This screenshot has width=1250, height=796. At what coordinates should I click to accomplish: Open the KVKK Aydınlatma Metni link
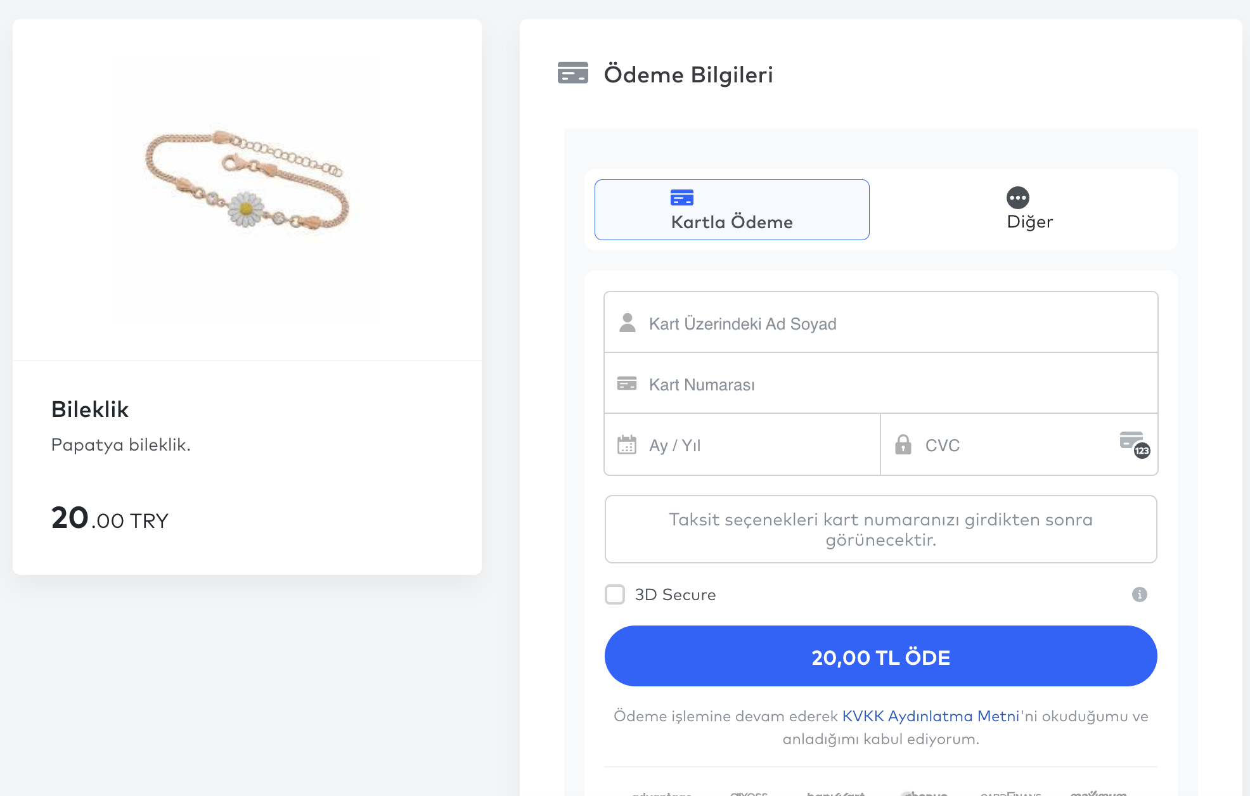930,716
